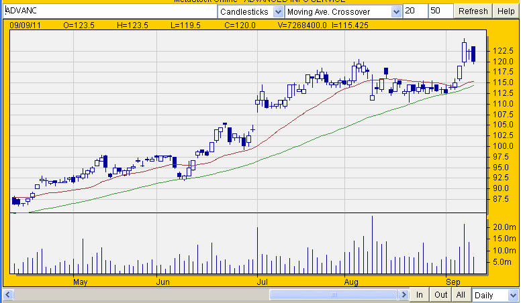
Task: Click the Refresh button
Action: tap(473, 11)
